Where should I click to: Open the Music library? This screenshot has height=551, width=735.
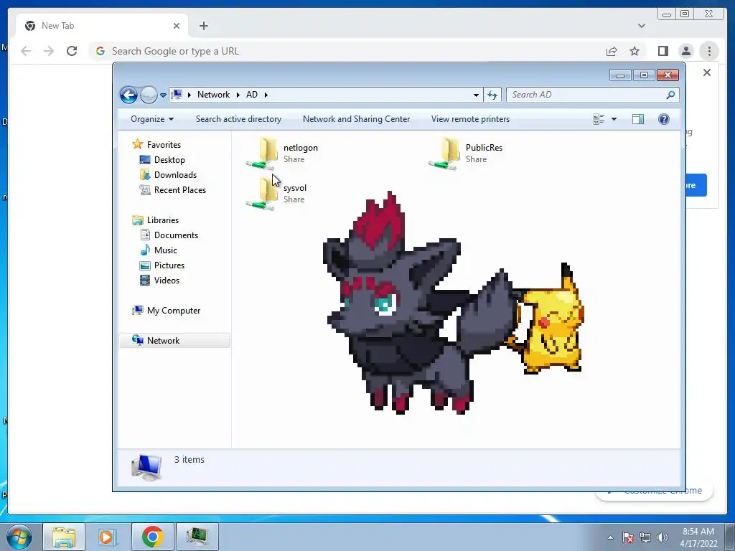coord(159,250)
